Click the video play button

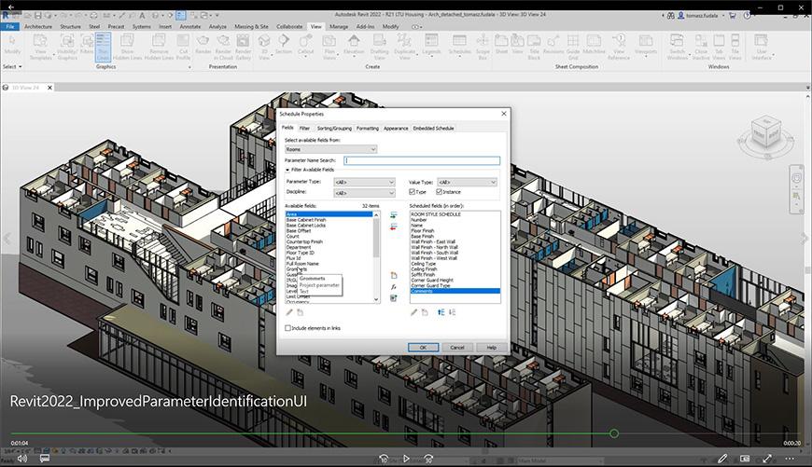[406, 459]
